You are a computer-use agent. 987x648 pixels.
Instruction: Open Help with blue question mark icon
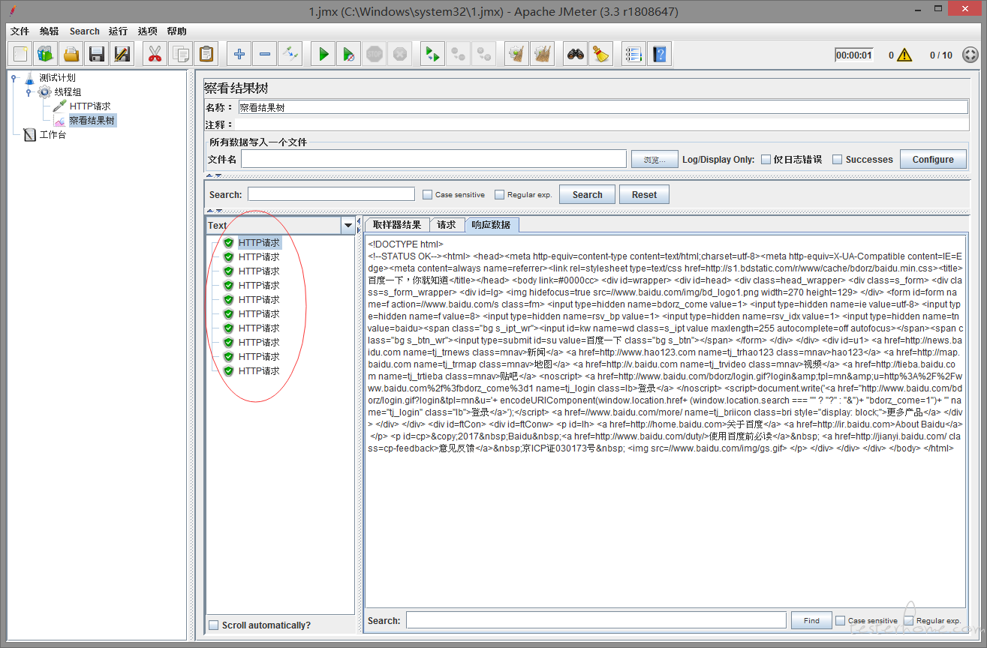tap(659, 54)
